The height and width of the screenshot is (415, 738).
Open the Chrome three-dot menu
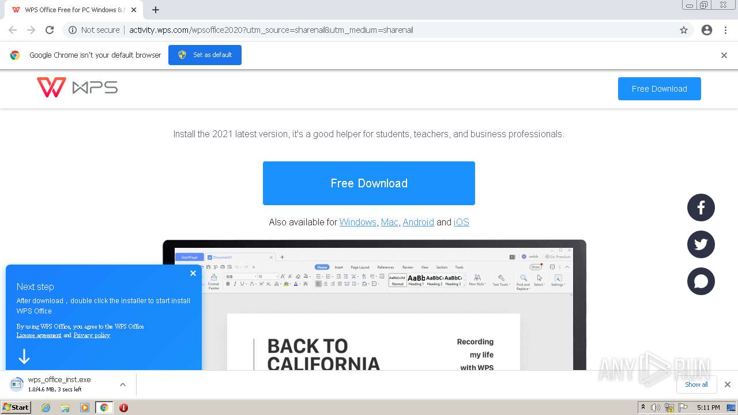point(725,30)
